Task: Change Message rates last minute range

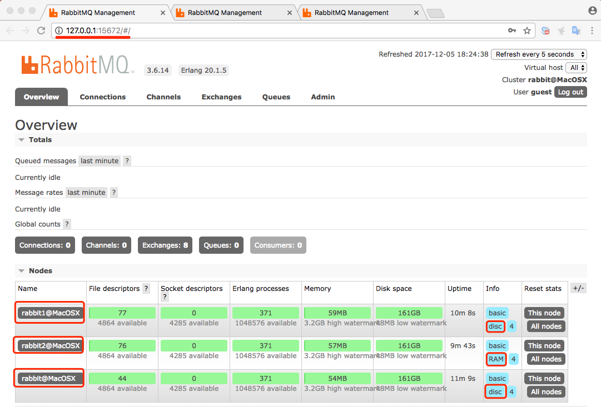Action: [87, 193]
